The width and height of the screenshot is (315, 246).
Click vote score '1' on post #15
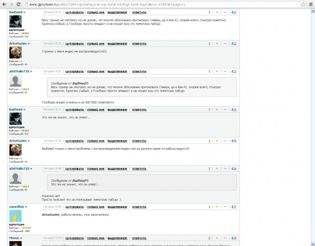tap(209, 141)
